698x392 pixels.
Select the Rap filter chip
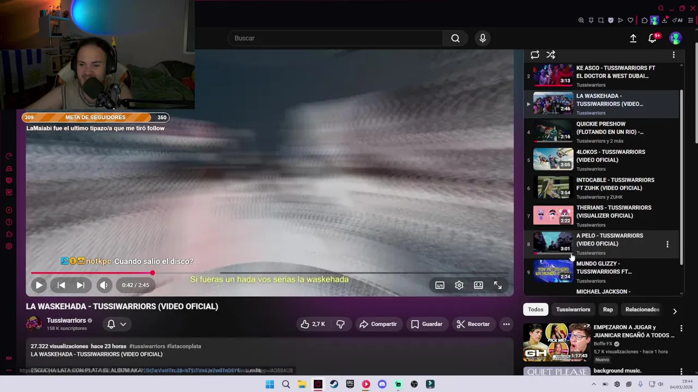608,309
